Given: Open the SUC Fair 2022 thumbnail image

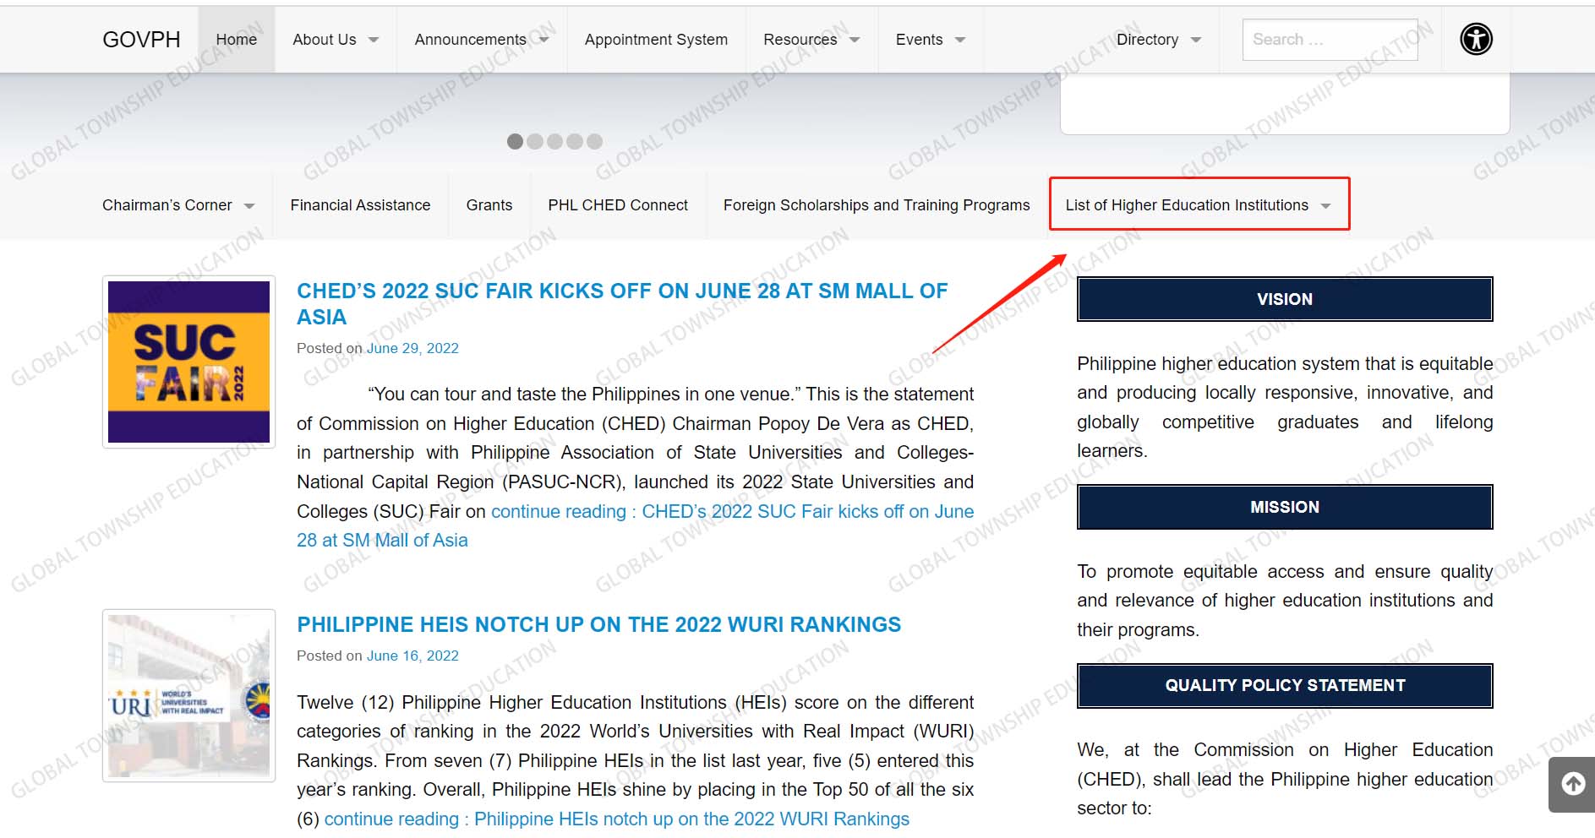Looking at the screenshot, I should click(188, 362).
